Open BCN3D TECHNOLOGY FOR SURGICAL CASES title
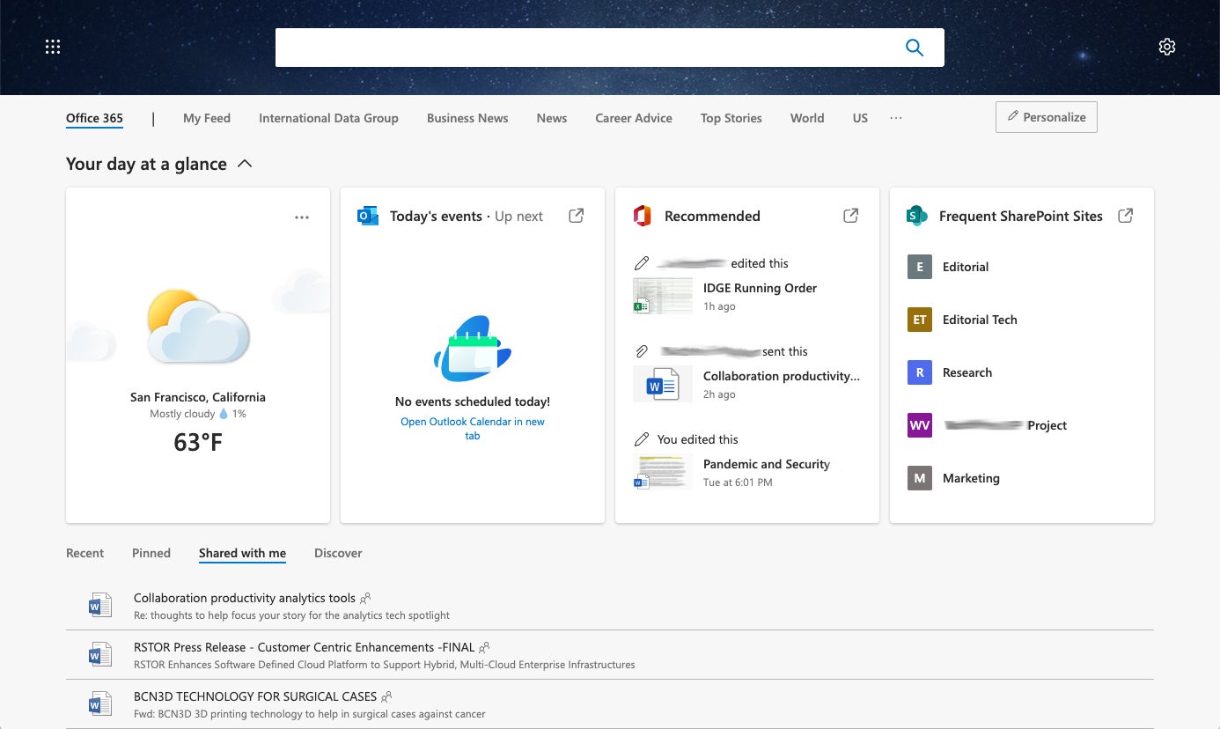This screenshot has height=729, width=1220. click(x=255, y=696)
